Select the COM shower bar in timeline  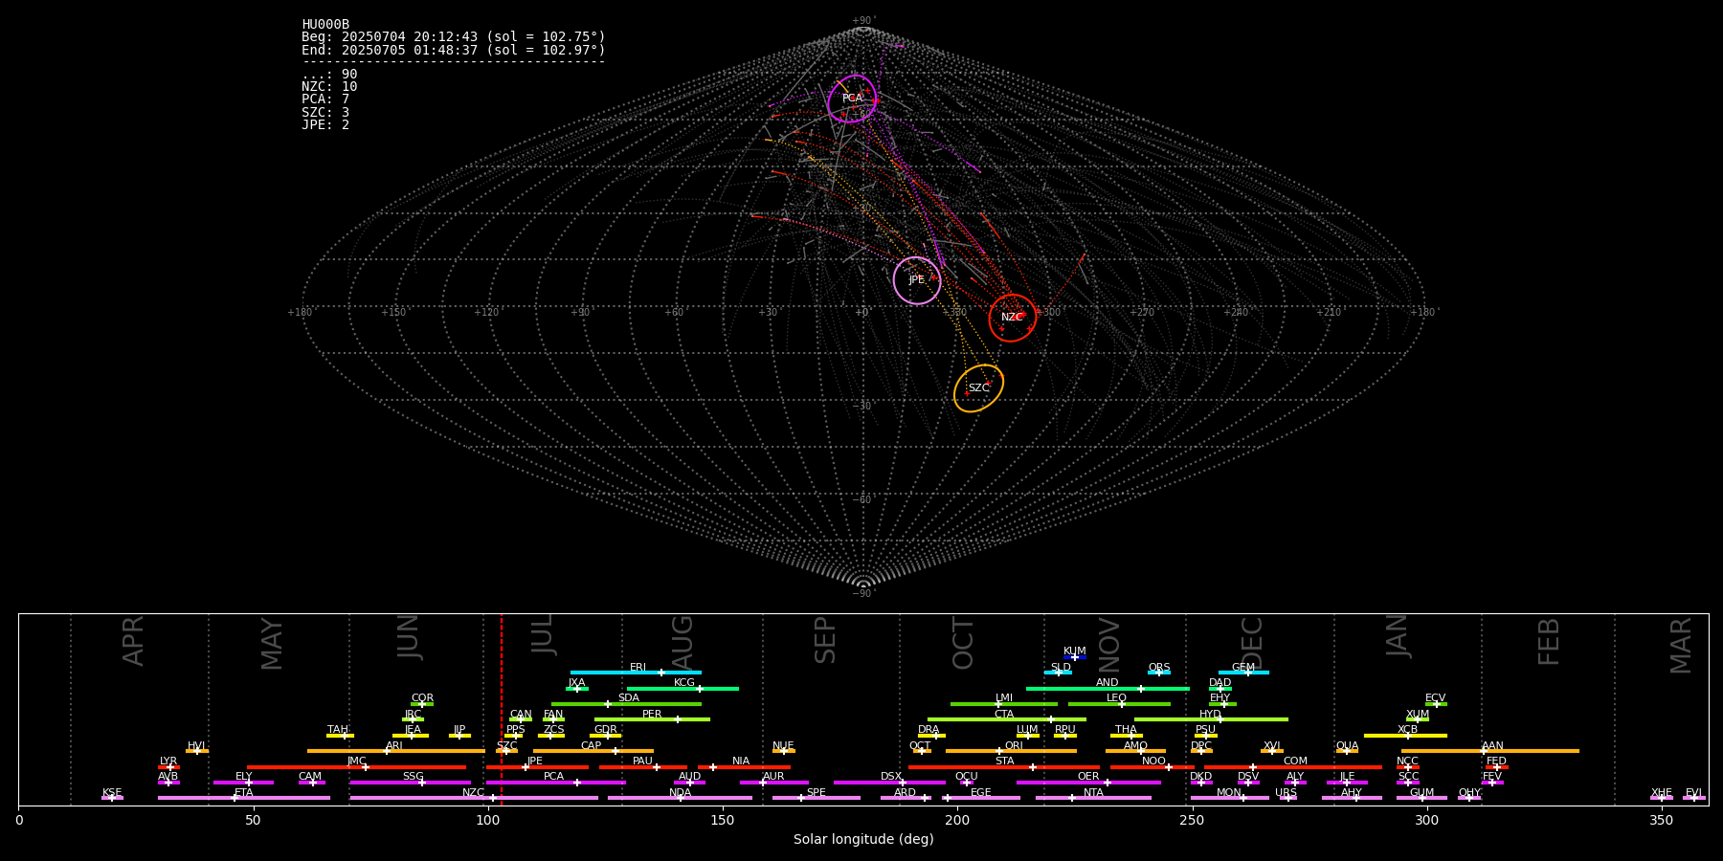click(1293, 767)
